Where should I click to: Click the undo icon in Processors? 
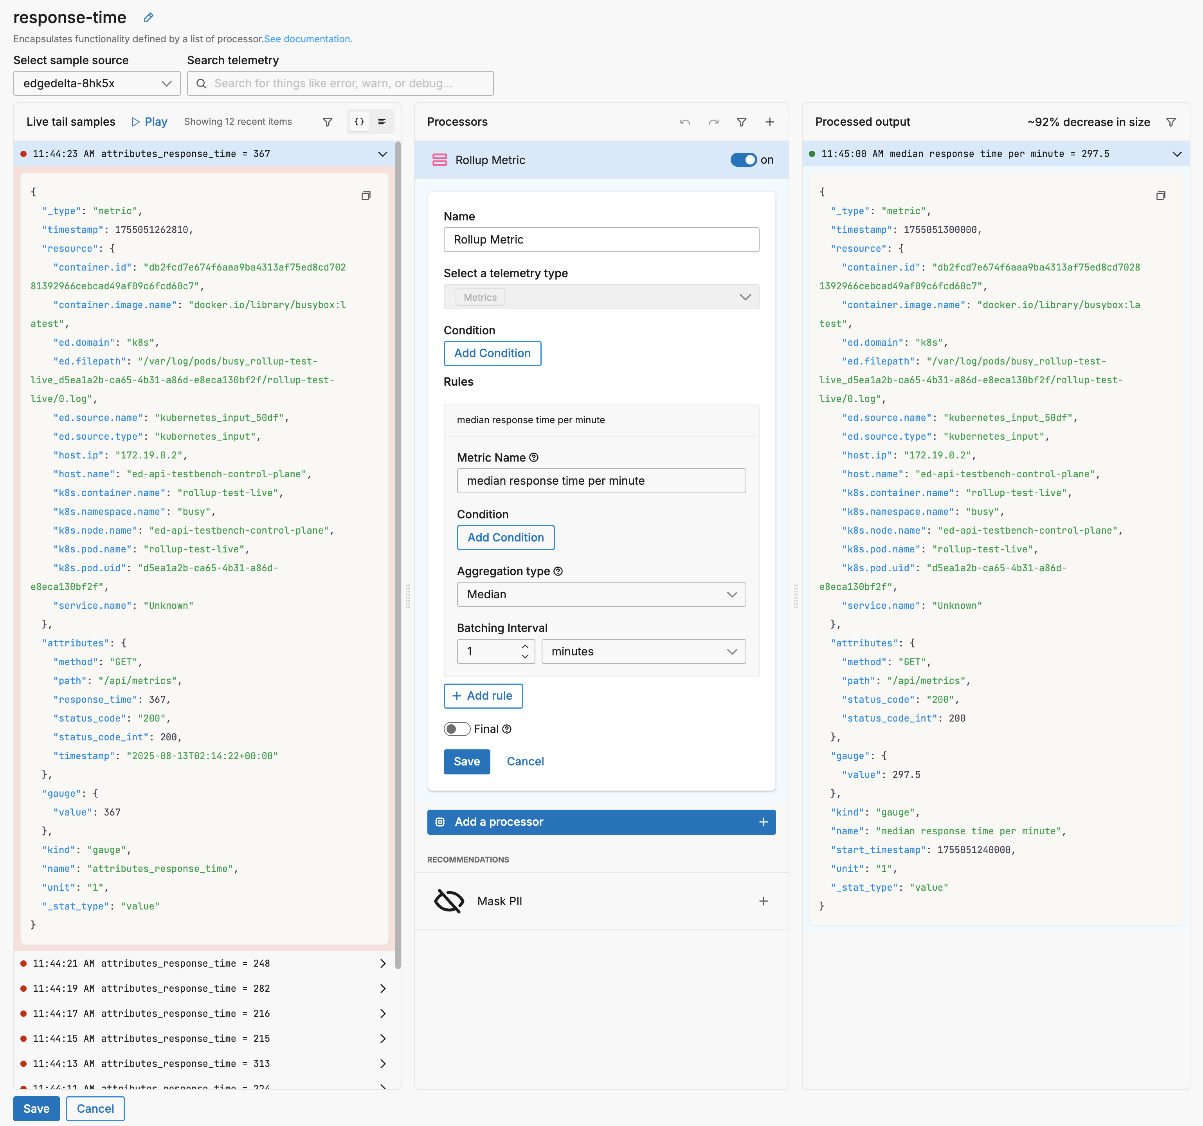click(x=685, y=122)
